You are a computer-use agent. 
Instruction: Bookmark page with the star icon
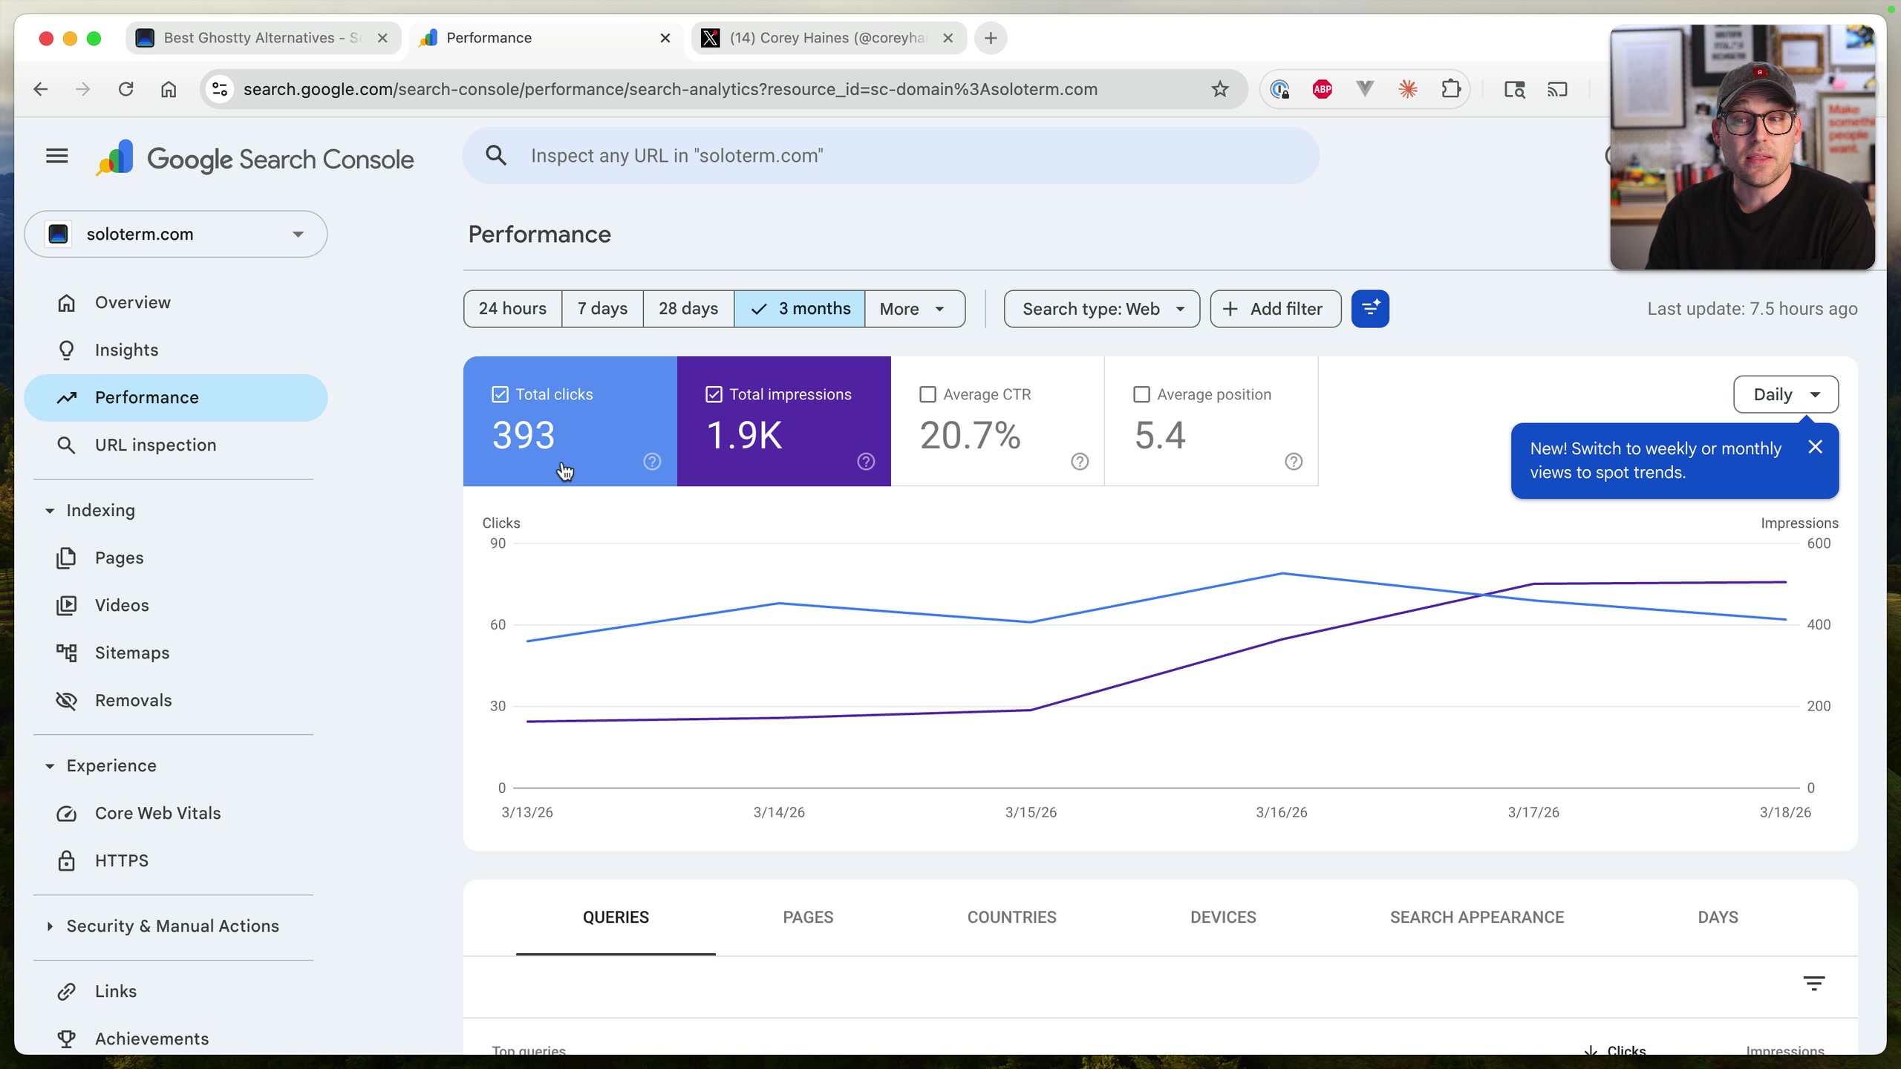[x=1220, y=89]
